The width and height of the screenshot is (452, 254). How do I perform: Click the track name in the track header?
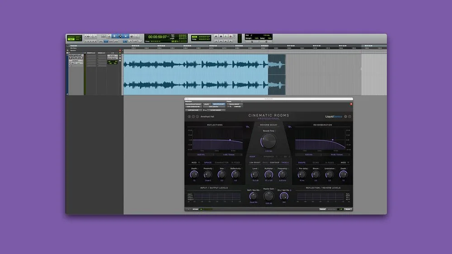tap(75, 55)
